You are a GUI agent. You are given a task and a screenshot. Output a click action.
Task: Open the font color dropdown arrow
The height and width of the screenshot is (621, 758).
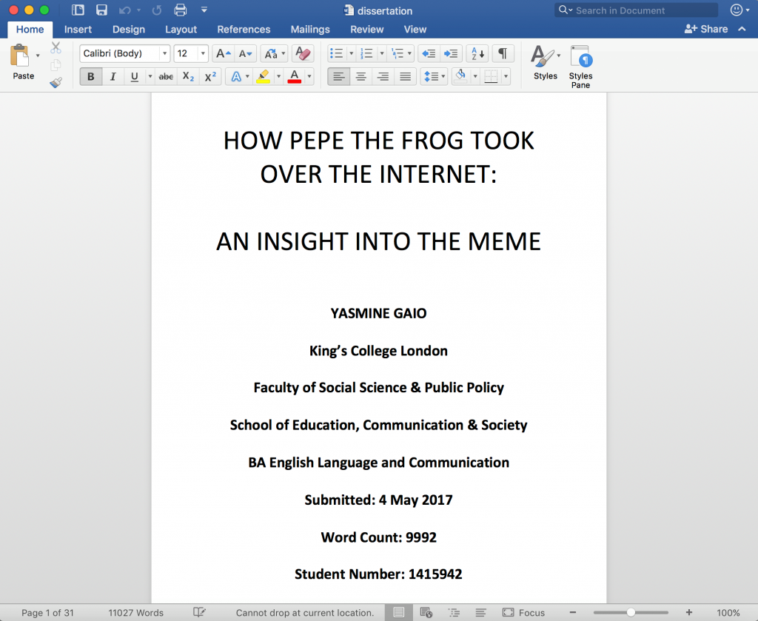click(x=309, y=76)
